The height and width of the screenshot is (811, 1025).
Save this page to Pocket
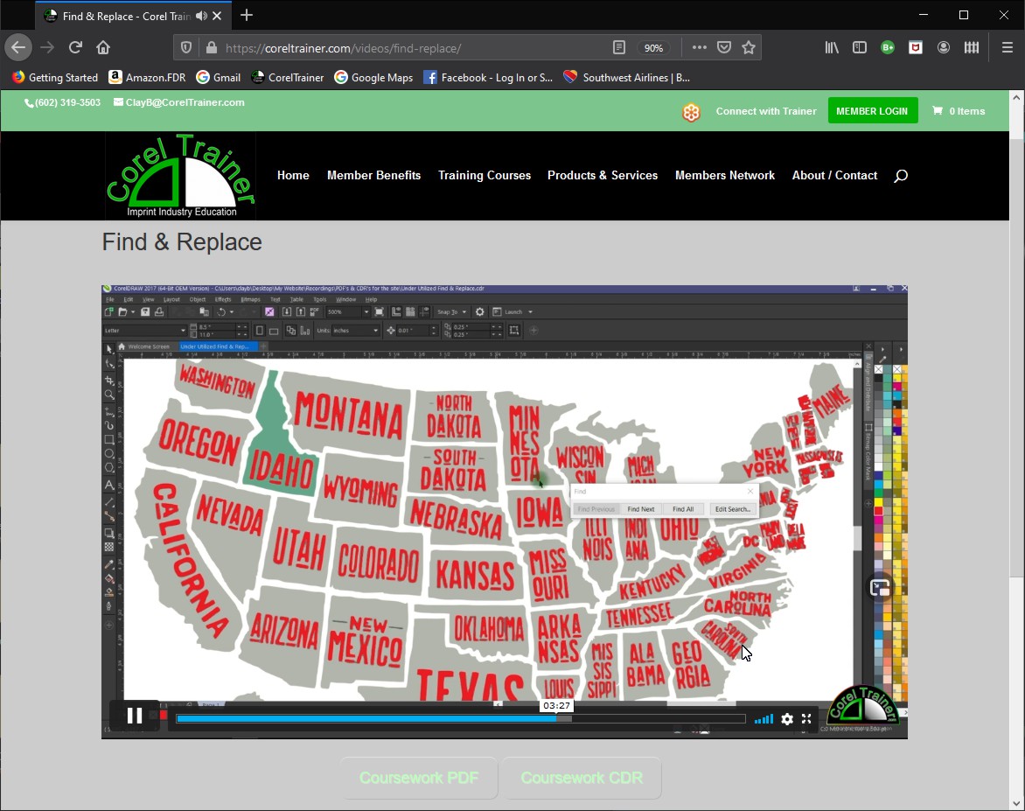[x=723, y=48]
